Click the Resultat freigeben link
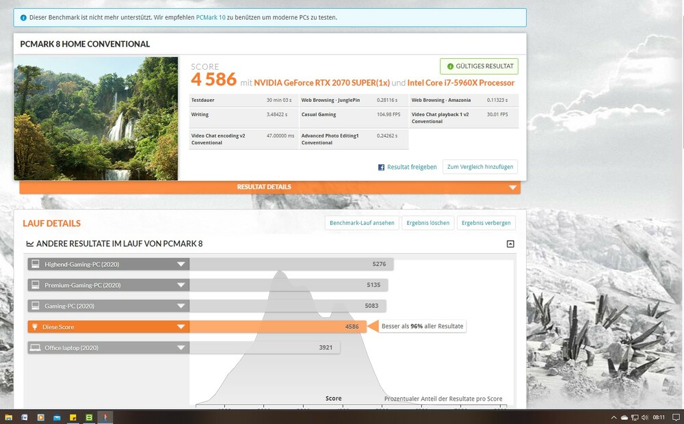Screen dimensions: 684x424 click(412, 167)
